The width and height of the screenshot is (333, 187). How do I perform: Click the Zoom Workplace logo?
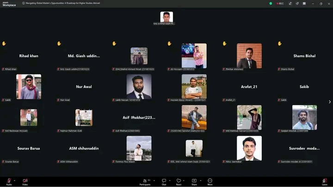(9, 4)
